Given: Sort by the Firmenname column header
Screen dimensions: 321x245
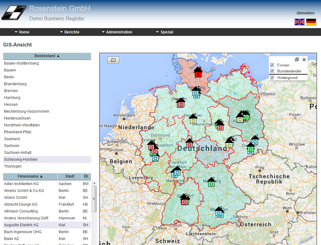Looking at the screenshot, I should pos(30,176).
